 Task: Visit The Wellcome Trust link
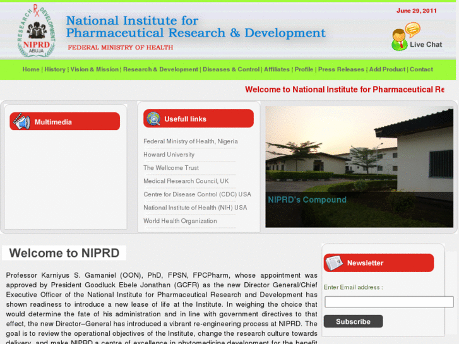[x=171, y=168]
